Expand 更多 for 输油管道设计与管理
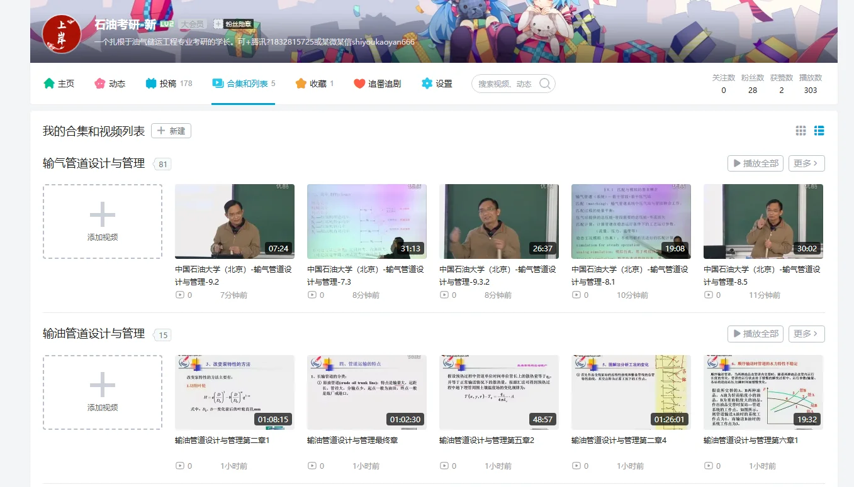Image resolution: width=854 pixels, height=487 pixels. click(806, 334)
